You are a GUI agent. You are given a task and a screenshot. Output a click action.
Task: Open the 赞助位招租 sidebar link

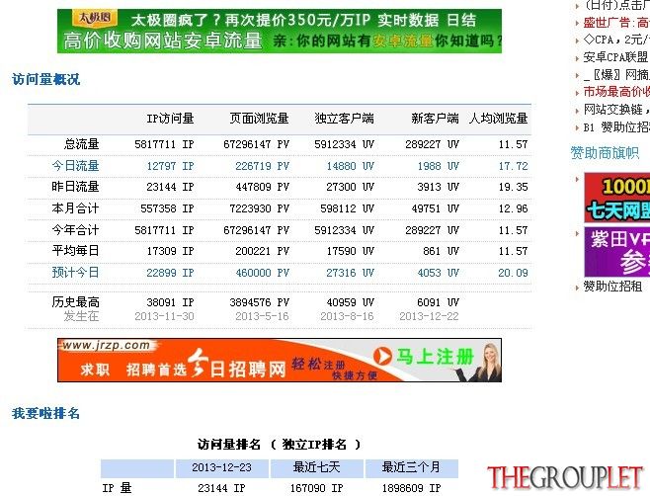click(x=612, y=287)
